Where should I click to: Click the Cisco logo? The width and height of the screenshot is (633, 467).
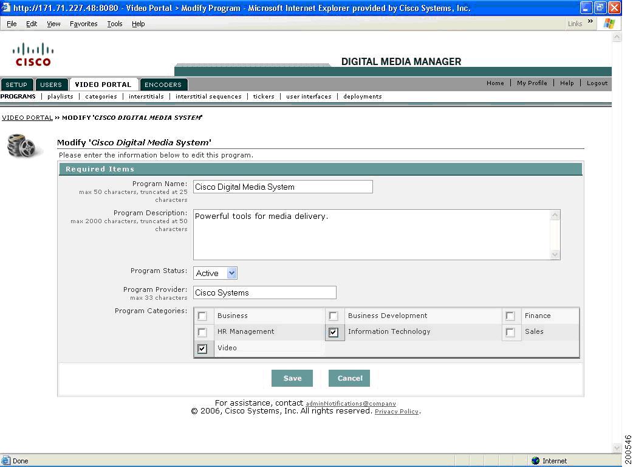coord(32,54)
